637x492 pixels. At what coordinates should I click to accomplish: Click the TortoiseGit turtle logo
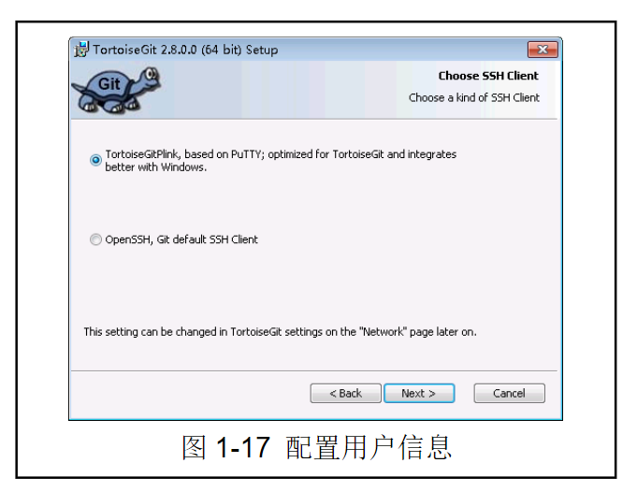tap(116, 90)
